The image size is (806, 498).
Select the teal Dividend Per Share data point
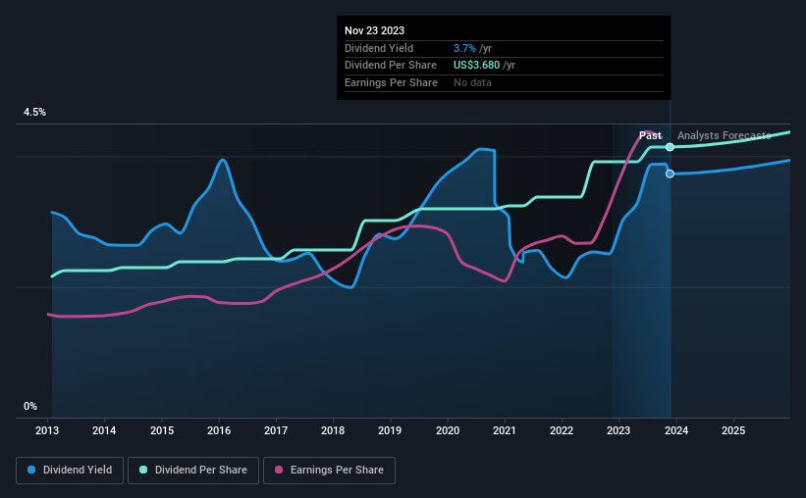[670, 147]
